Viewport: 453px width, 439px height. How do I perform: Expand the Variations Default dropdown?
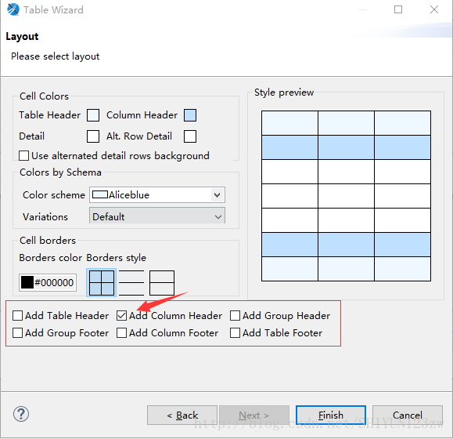click(x=157, y=216)
